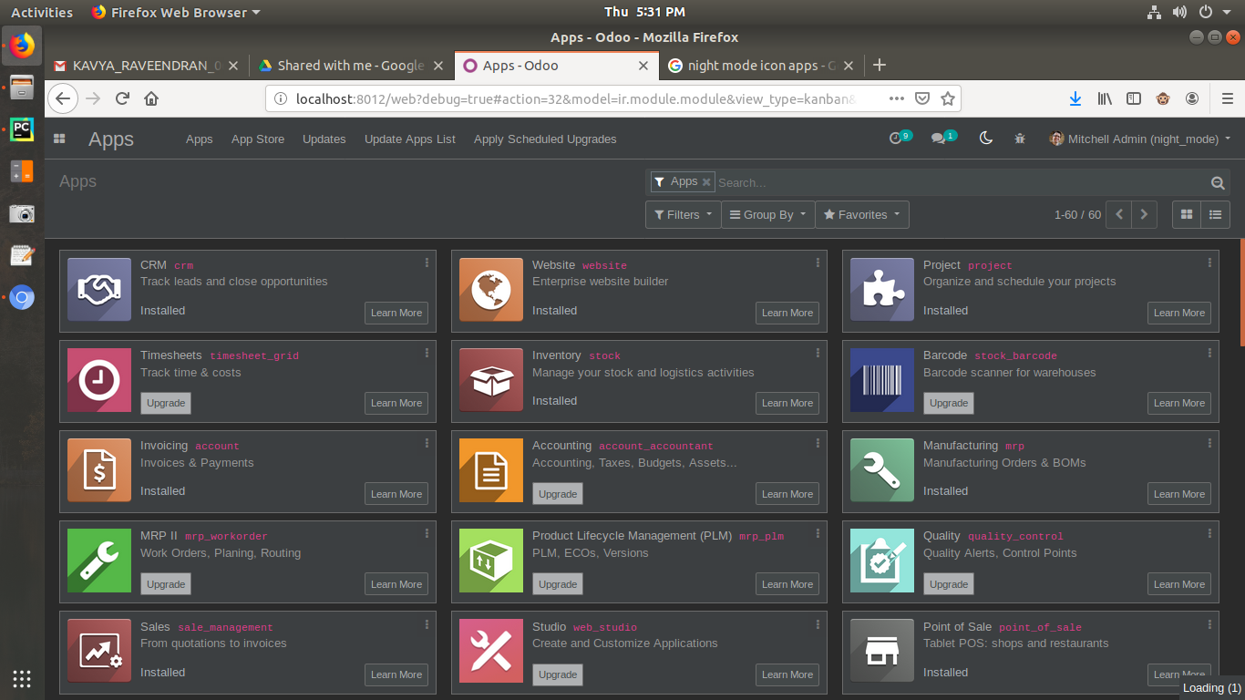Select Apply Scheduled Upgrades menu
This screenshot has height=700, width=1245.
point(545,139)
